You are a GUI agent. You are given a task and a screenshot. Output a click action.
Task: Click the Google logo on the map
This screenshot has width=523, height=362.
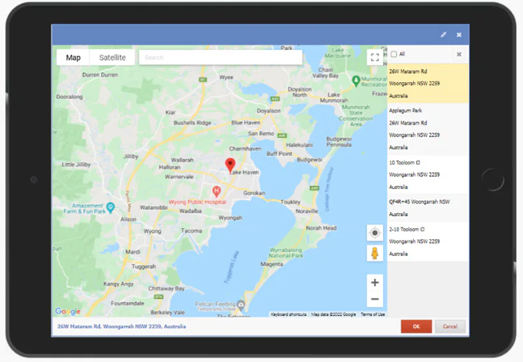point(68,311)
